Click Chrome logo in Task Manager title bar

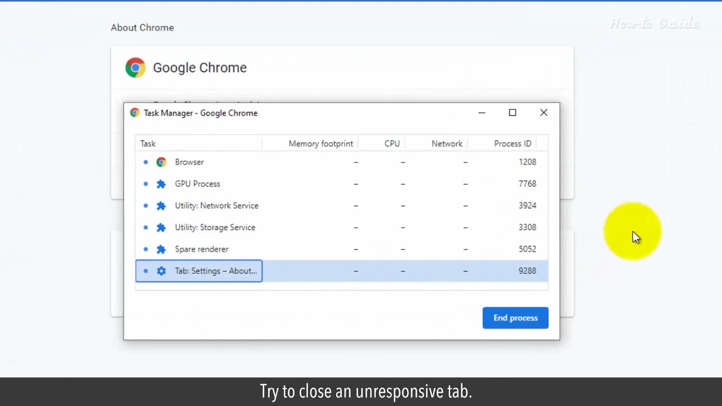135,113
